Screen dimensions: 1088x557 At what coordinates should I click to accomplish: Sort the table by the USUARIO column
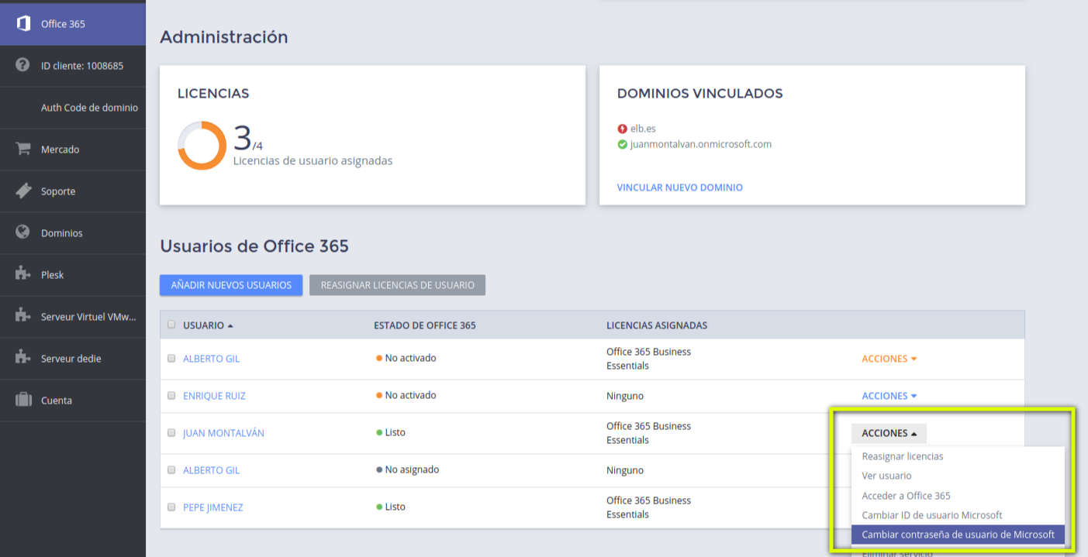coord(208,325)
